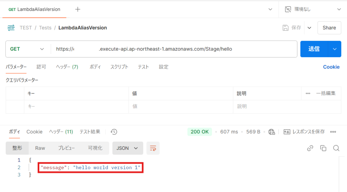Open response ヘッダー (11) tab

pos(61,132)
